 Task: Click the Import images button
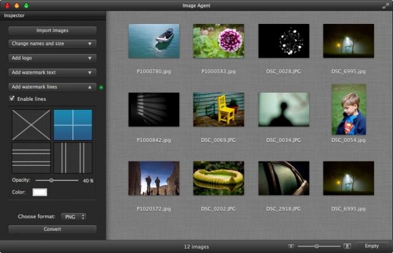point(52,30)
